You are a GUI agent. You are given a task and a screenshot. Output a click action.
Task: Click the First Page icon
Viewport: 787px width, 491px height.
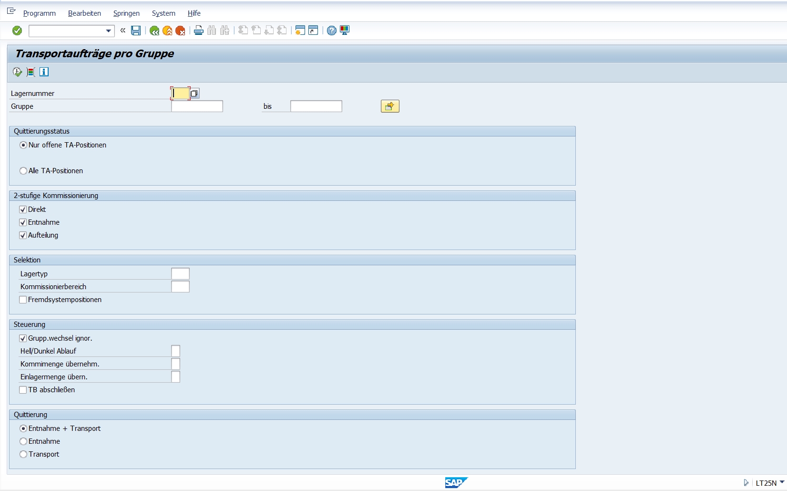pyautogui.click(x=243, y=31)
